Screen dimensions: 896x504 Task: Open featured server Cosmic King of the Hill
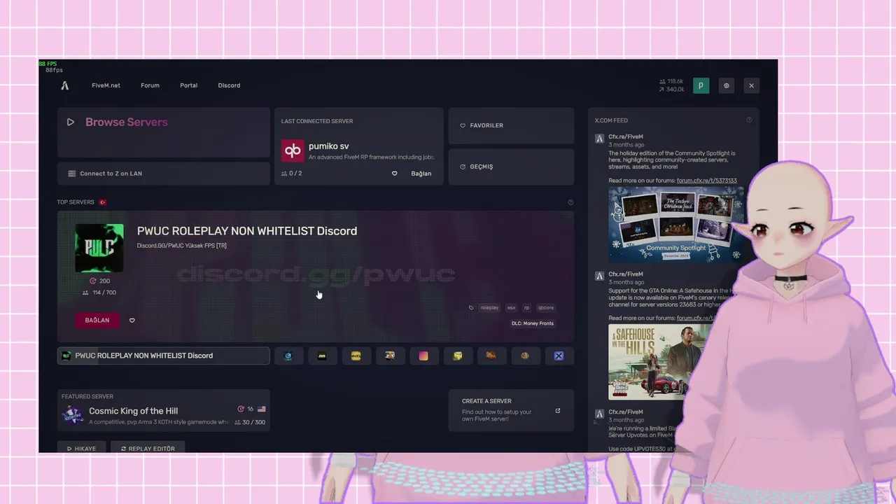point(163,410)
